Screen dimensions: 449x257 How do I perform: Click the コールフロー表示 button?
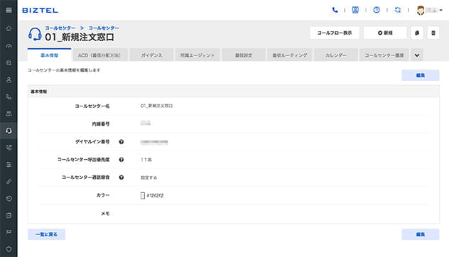click(335, 33)
